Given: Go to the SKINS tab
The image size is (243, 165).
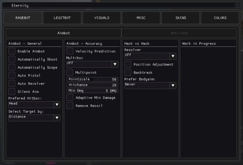Looking at the screenshot, I should pos(181,18).
